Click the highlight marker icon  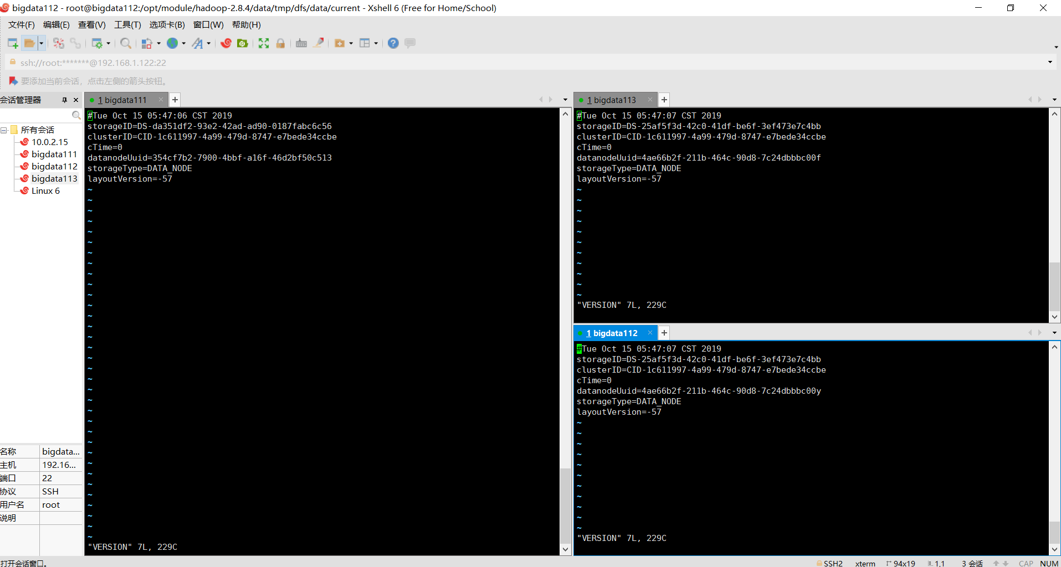pyautogui.click(x=319, y=43)
